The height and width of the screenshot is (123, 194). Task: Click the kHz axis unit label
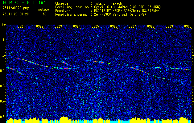click(x=3, y=25)
